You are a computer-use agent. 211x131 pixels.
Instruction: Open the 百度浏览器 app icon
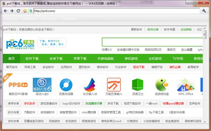(x=66, y=85)
